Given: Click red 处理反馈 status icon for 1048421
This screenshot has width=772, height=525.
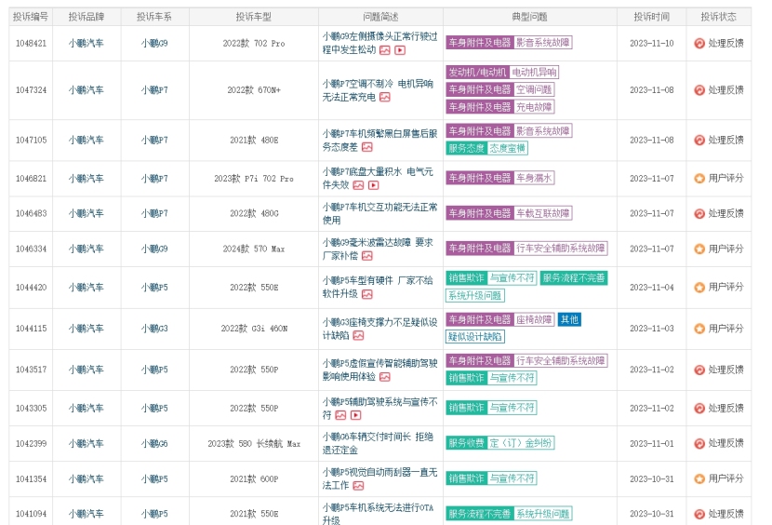Looking at the screenshot, I should (699, 44).
